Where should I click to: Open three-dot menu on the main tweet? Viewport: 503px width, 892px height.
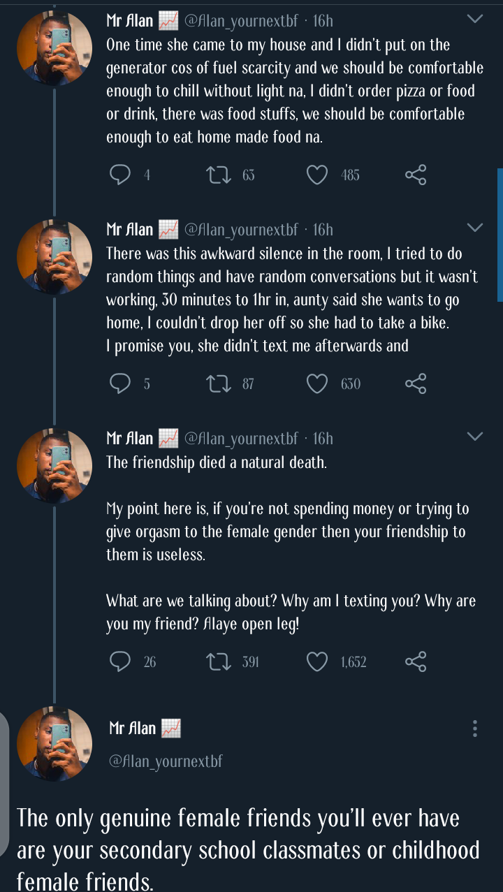coord(475,729)
